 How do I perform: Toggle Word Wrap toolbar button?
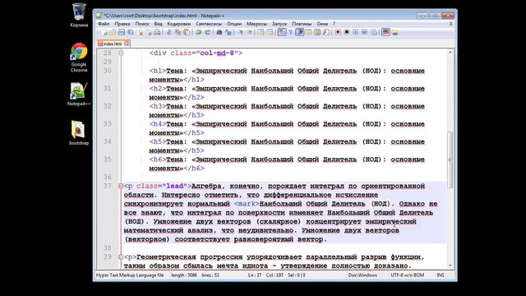pos(282,32)
